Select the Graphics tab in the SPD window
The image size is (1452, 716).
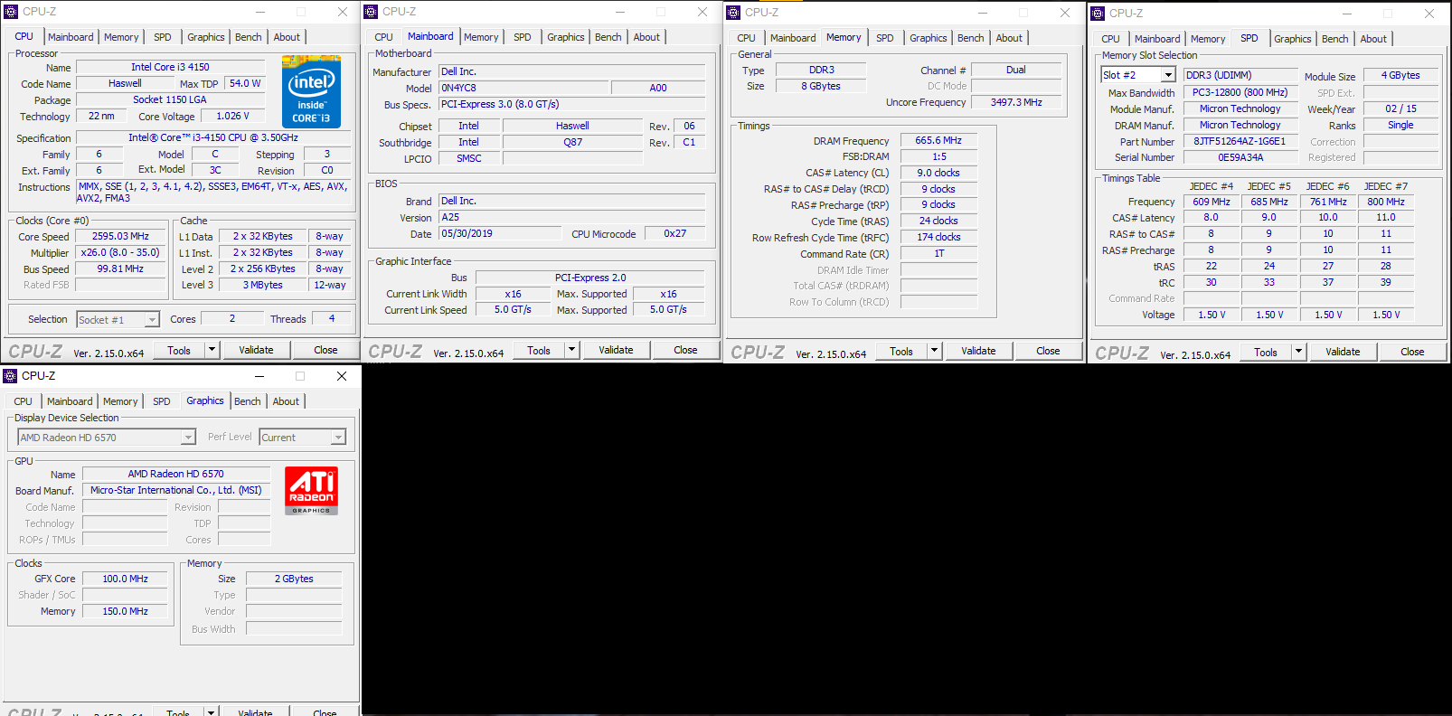click(1292, 39)
